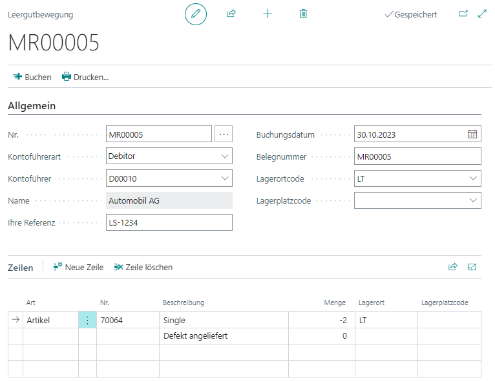Click the pencil edit icon
495x382 pixels.
(196, 14)
